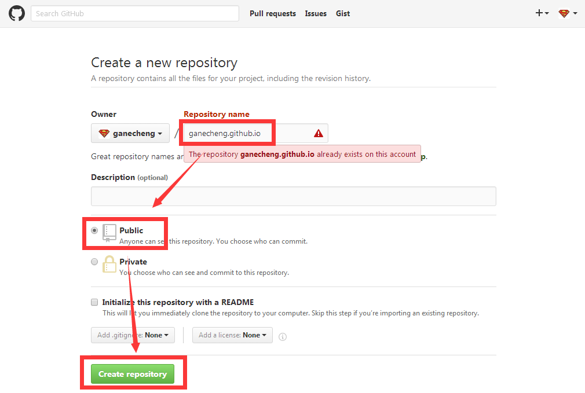This screenshot has height=393, width=585.
Task: Click the Create repository button
Action: [133, 374]
